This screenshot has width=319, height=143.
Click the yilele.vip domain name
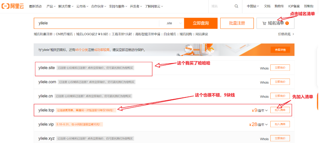point(46,124)
